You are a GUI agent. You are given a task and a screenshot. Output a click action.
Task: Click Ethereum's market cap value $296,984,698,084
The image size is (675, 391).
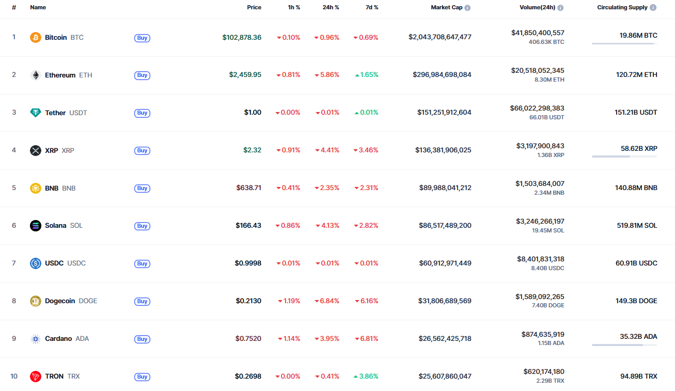click(442, 75)
